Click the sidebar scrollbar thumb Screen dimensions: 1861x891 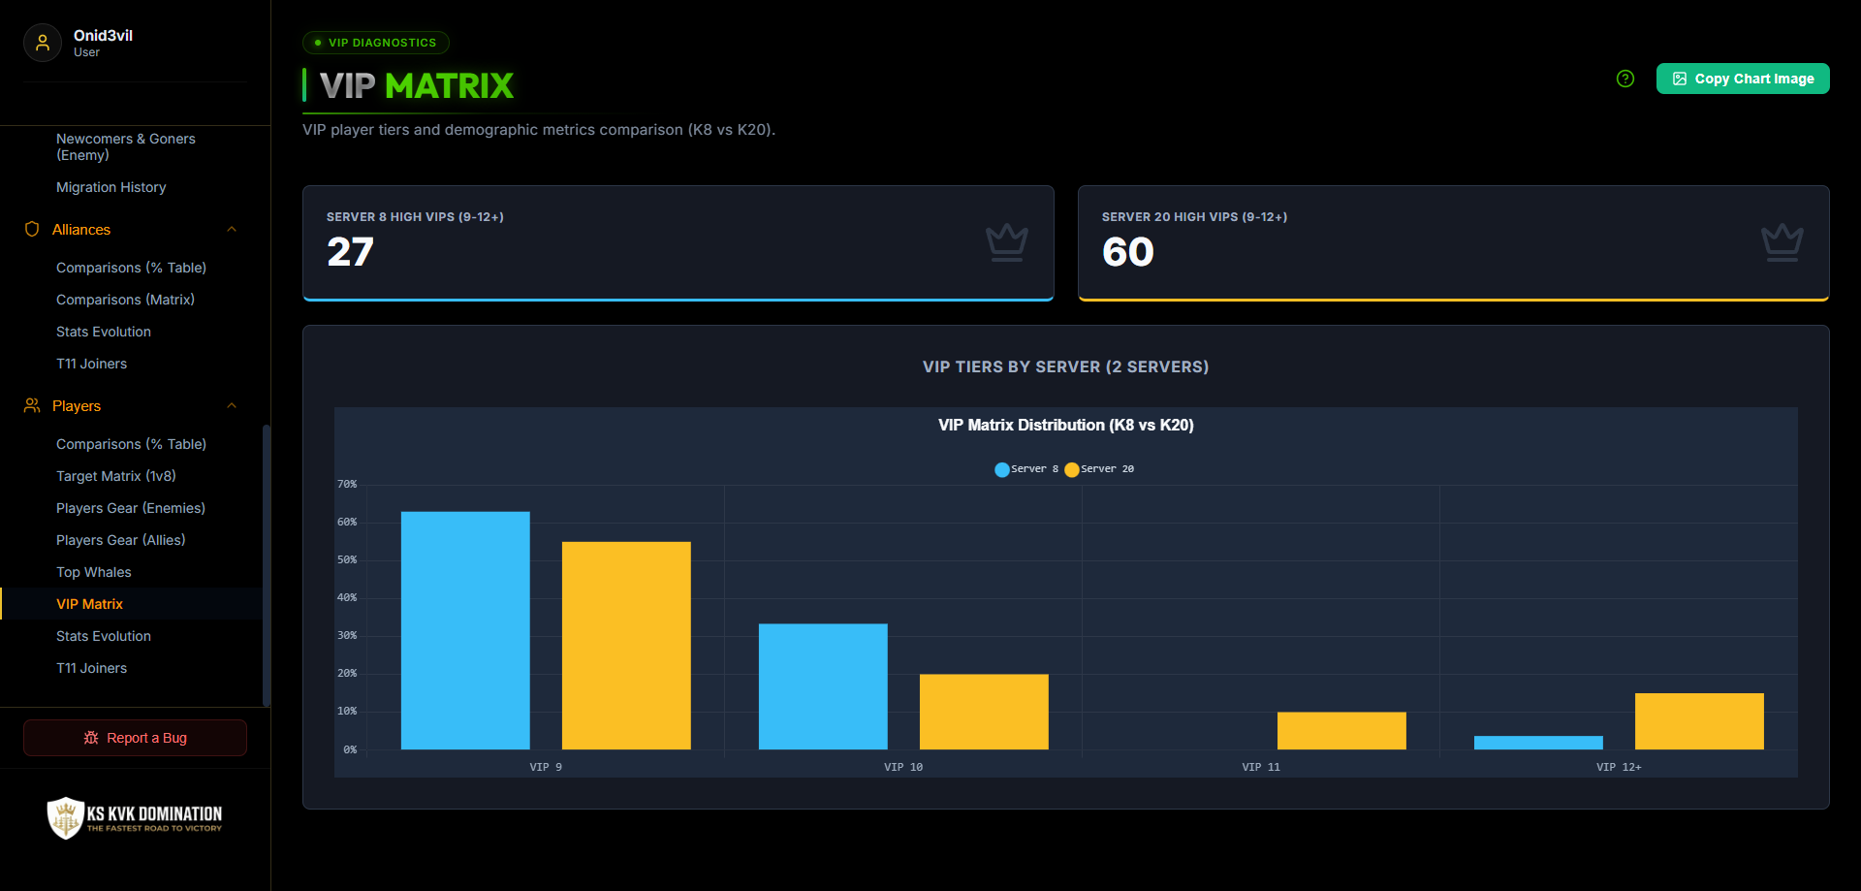click(x=267, y=565)
